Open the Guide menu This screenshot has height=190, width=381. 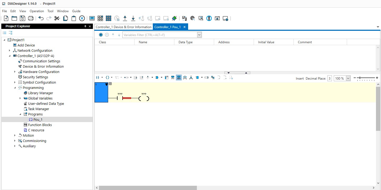click(76, 11)
